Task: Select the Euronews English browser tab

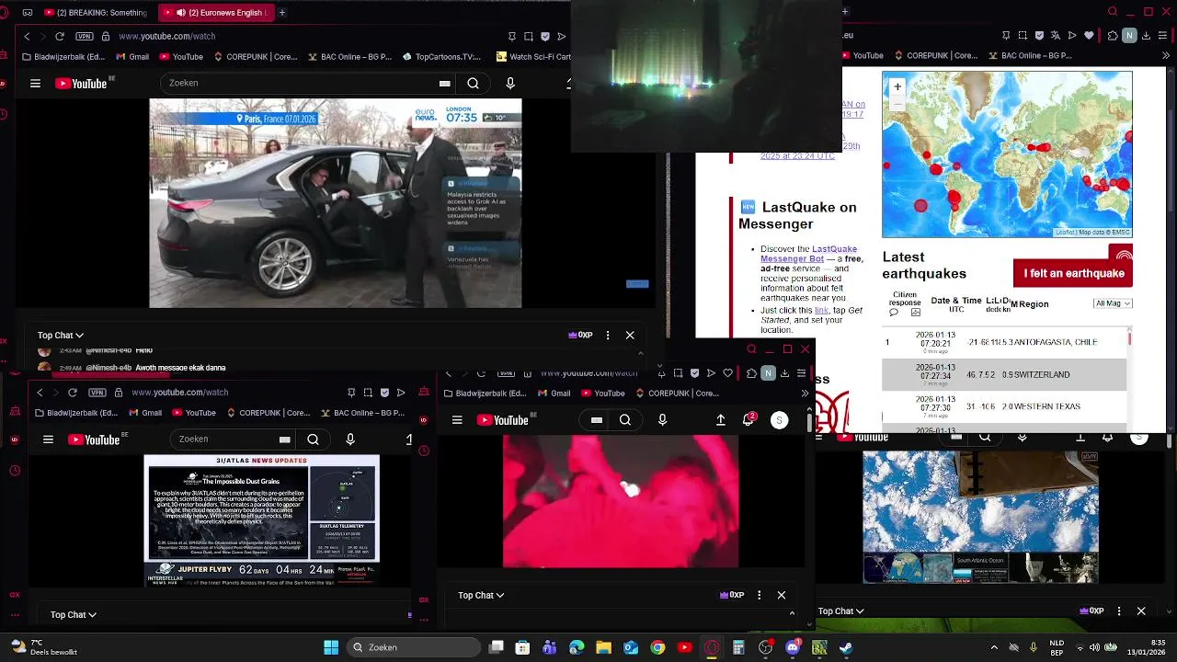Action: 216,13
